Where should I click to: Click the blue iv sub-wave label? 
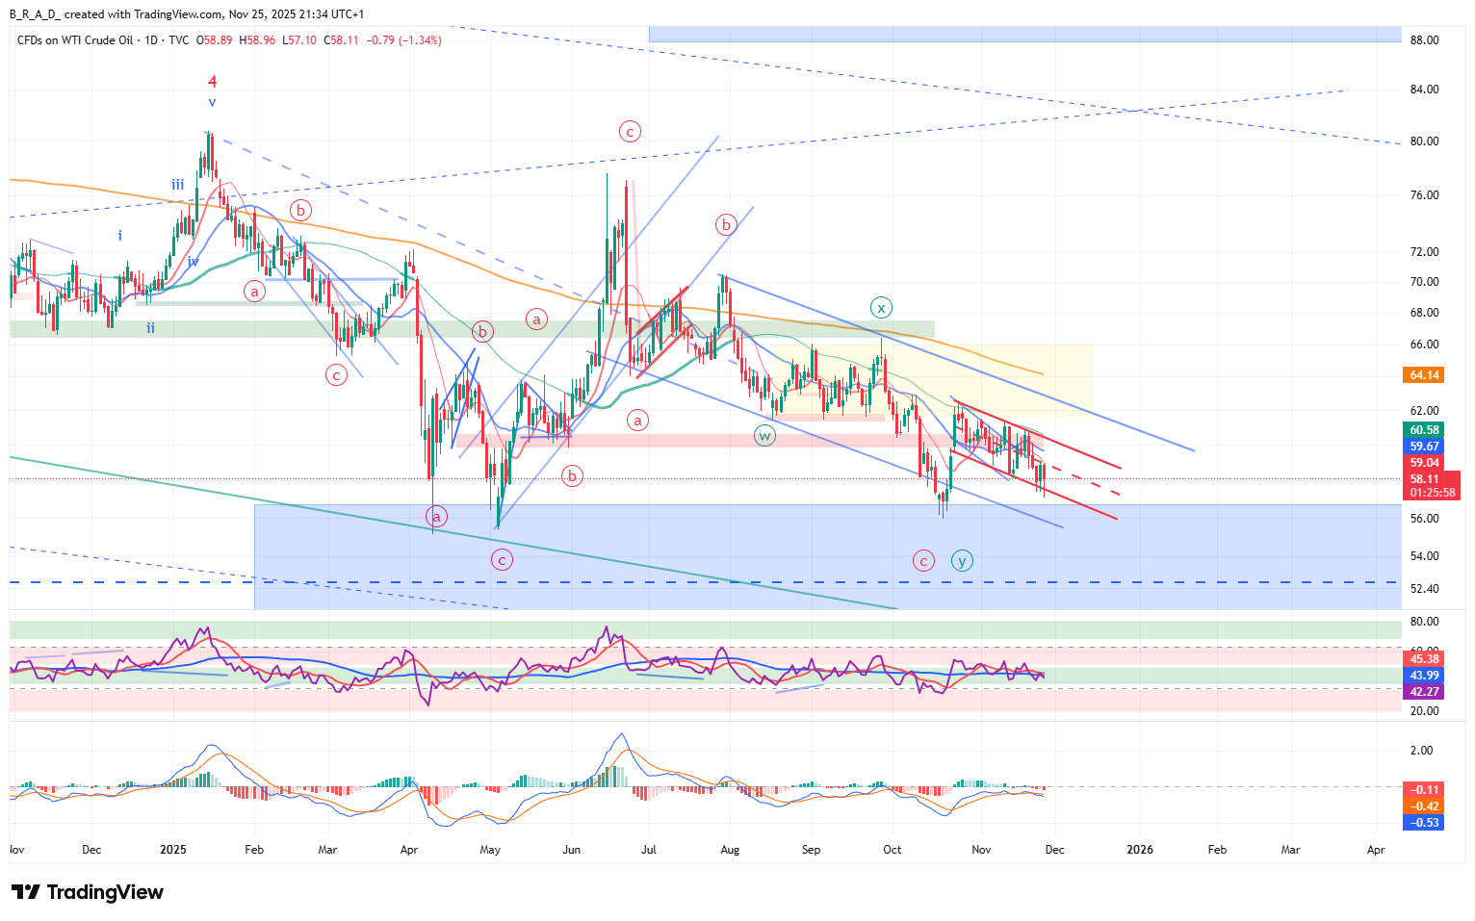click(194, 262)
